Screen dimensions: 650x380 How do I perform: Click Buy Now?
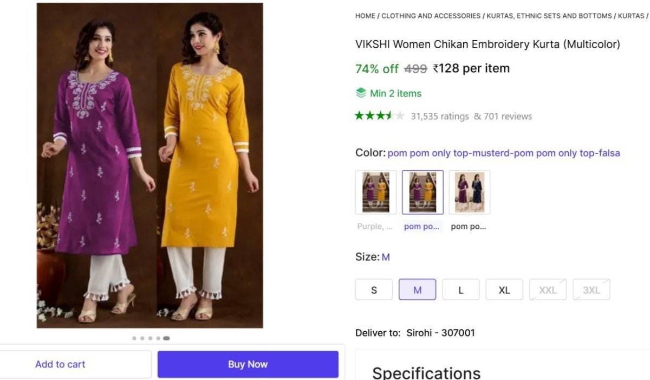pyautogui.click(x=248, y=364)
